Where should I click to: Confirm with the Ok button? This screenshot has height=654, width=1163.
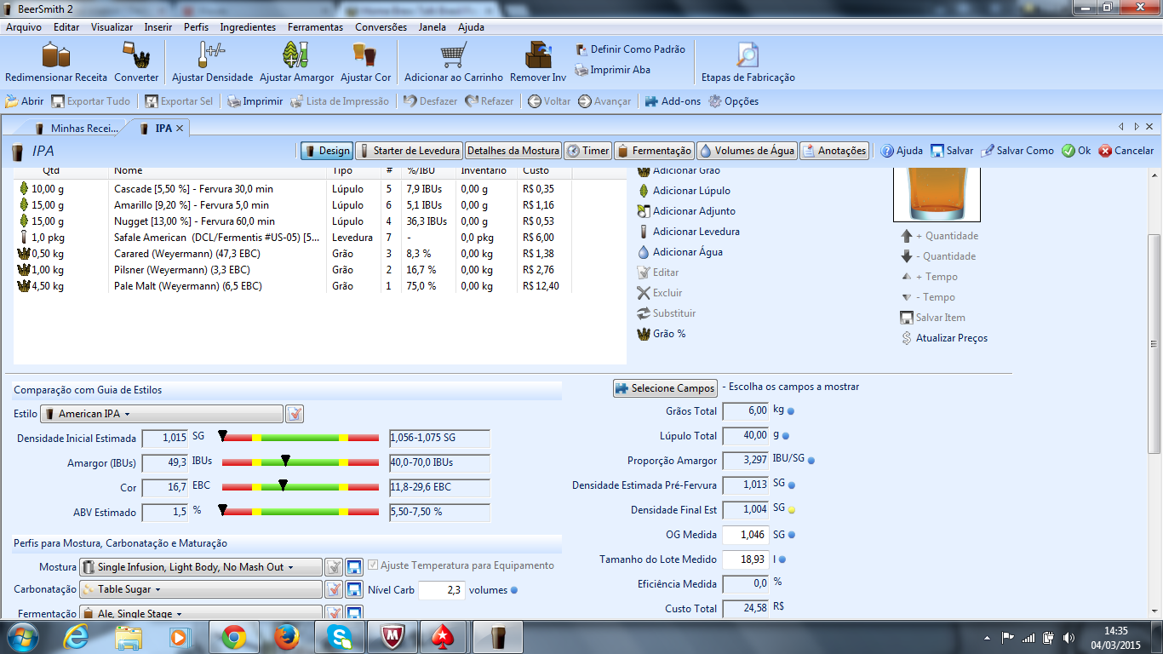coord(1076,151)
